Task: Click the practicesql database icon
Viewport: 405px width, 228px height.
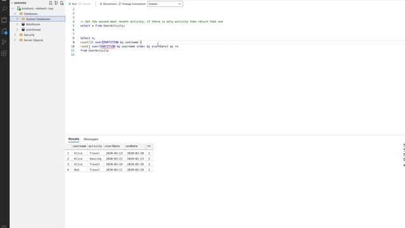Action: pyautogui.click(x=23, y=30)
